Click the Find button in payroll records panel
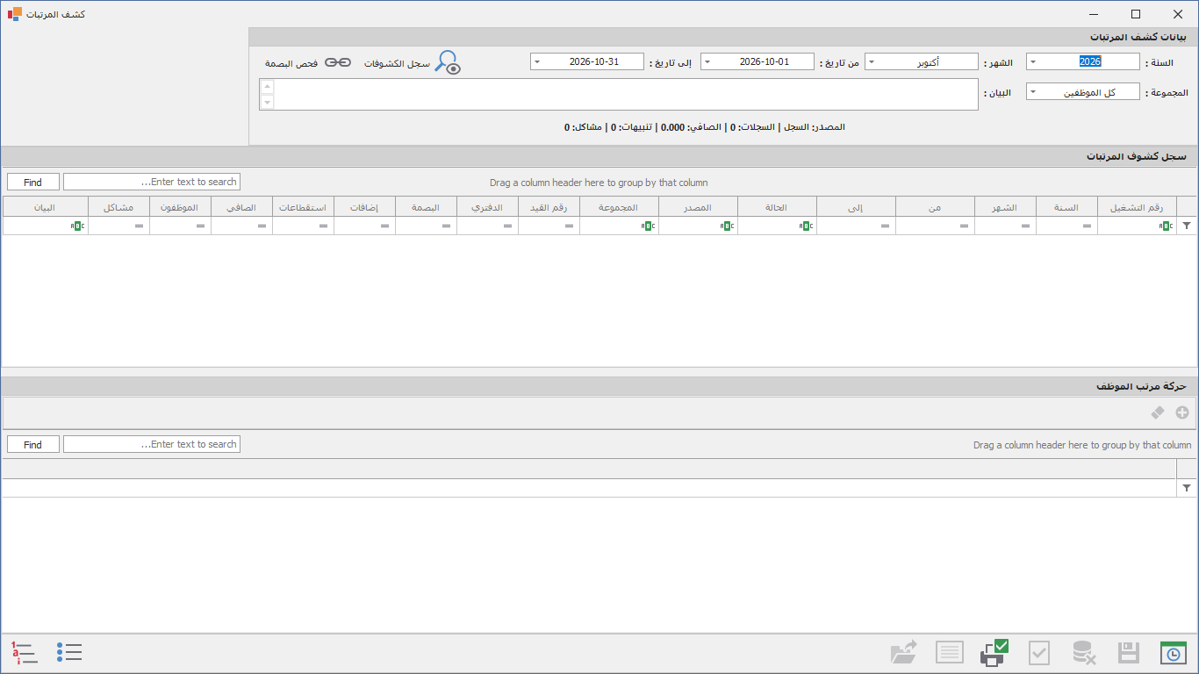The image size is (1199, 674). pyautogui.click(x=33, y=182)
